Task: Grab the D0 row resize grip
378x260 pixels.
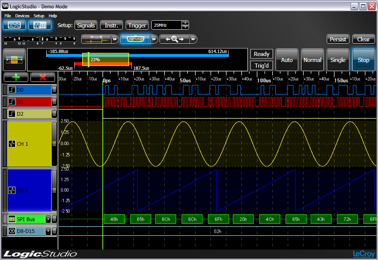Action: click(54, 90)
